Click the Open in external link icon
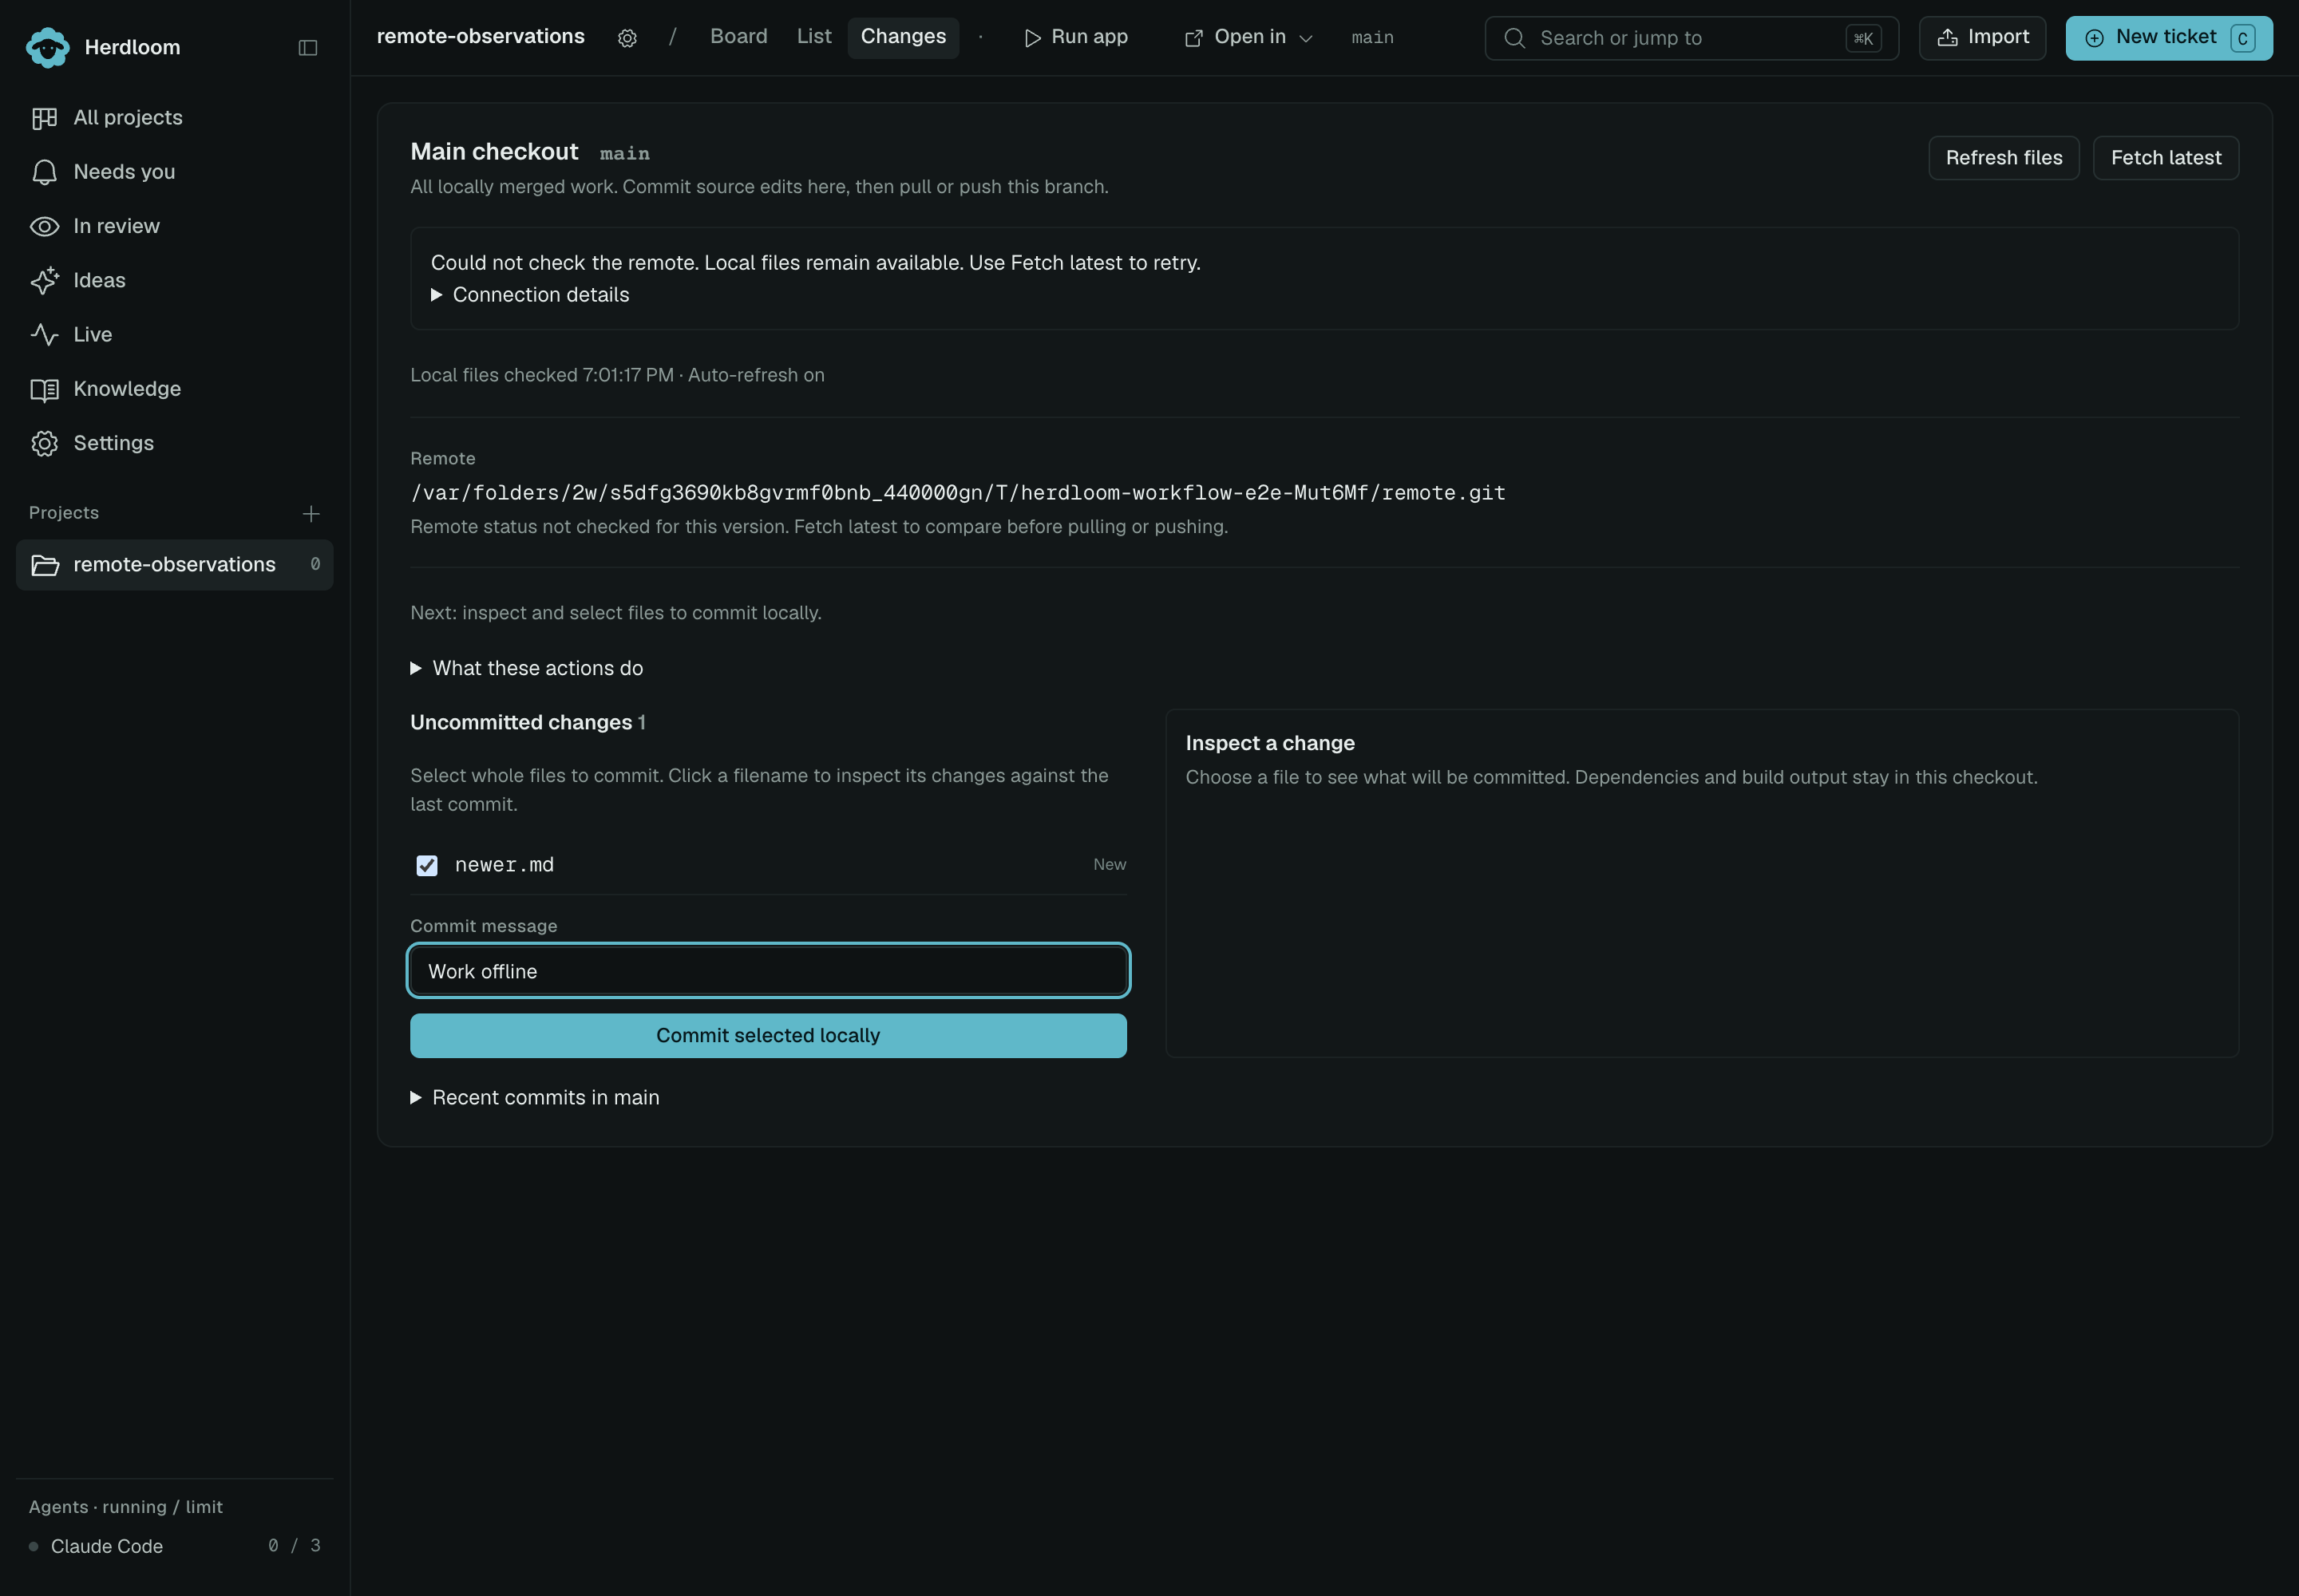 pyautogui.click(x=1193, y=38)
